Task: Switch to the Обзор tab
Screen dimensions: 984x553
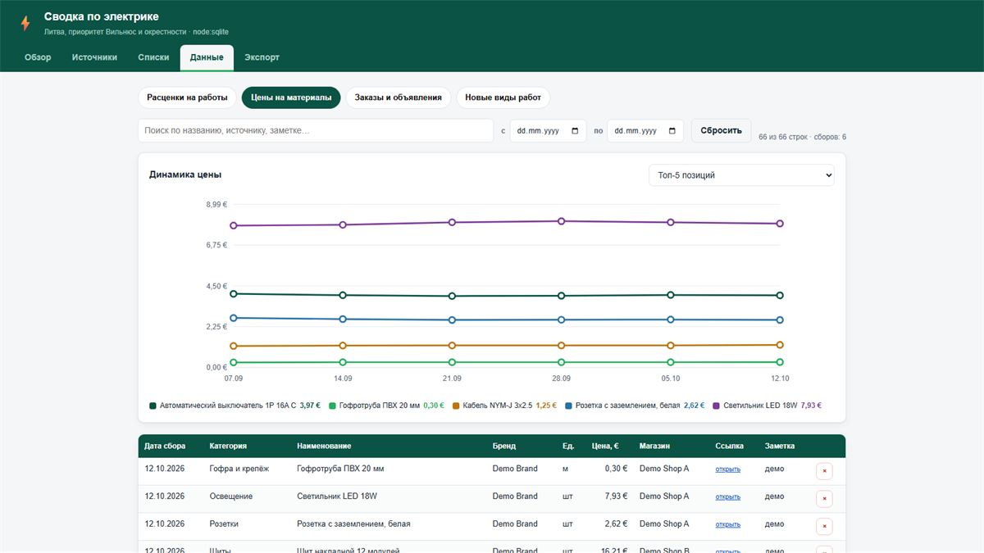Action: click(38, 57)
